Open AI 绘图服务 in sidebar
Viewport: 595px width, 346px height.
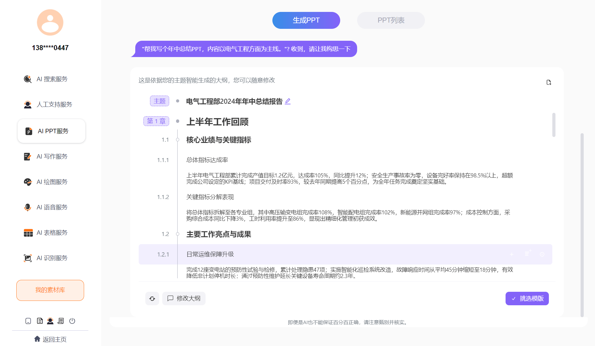click(46, 182)
